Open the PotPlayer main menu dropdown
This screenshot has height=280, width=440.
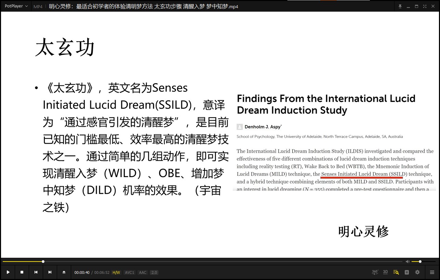(x=16, y=6)
